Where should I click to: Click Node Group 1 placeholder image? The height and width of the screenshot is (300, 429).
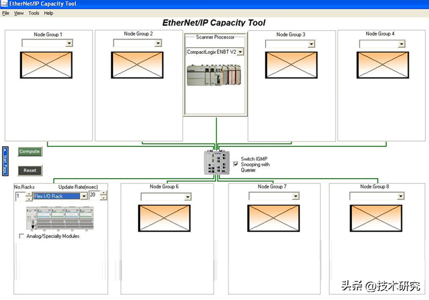(x=46, y=65)
